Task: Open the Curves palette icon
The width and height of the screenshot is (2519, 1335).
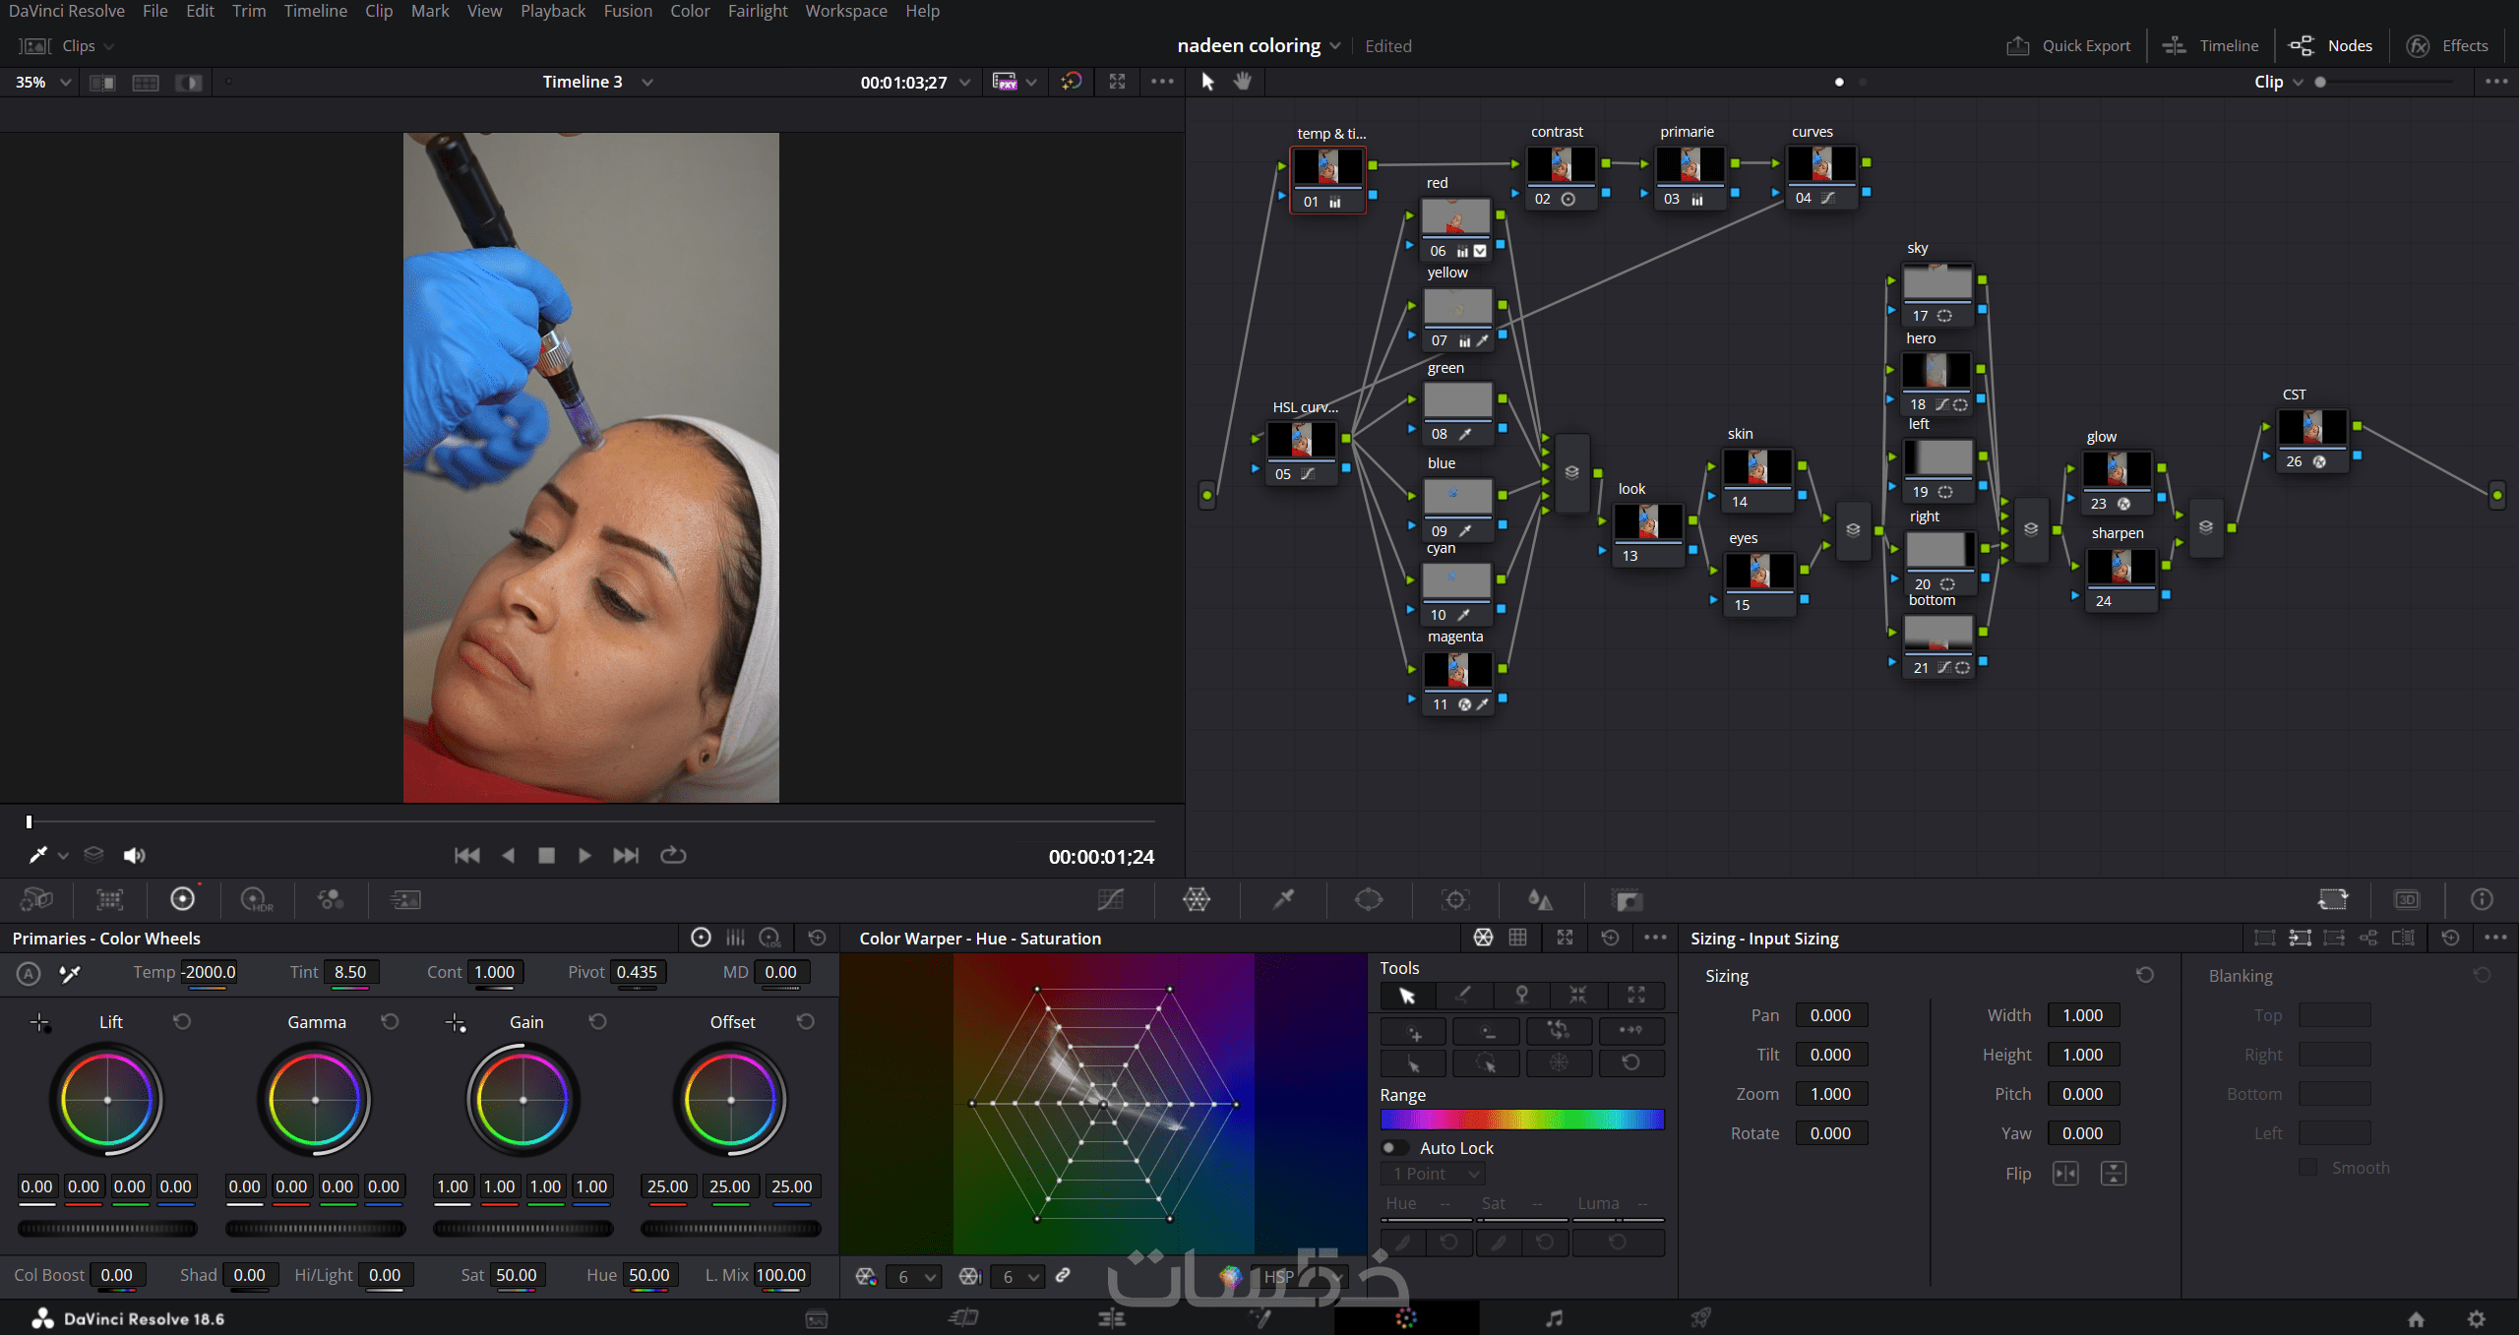Action: pos(1110,899)
